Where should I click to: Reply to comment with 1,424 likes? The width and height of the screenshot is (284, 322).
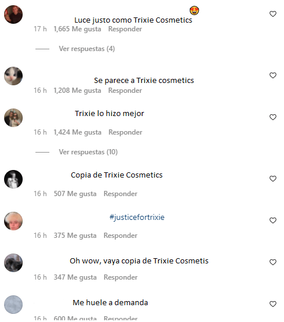[125, 132]
